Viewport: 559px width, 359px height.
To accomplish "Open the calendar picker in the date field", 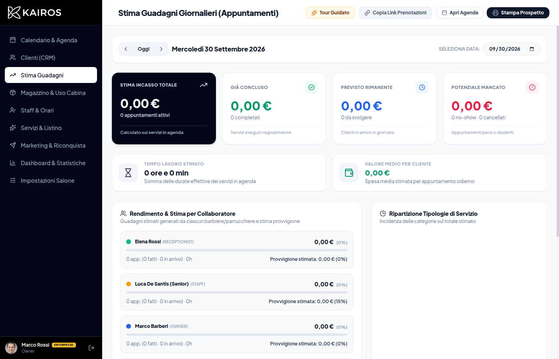I will 532,49.
